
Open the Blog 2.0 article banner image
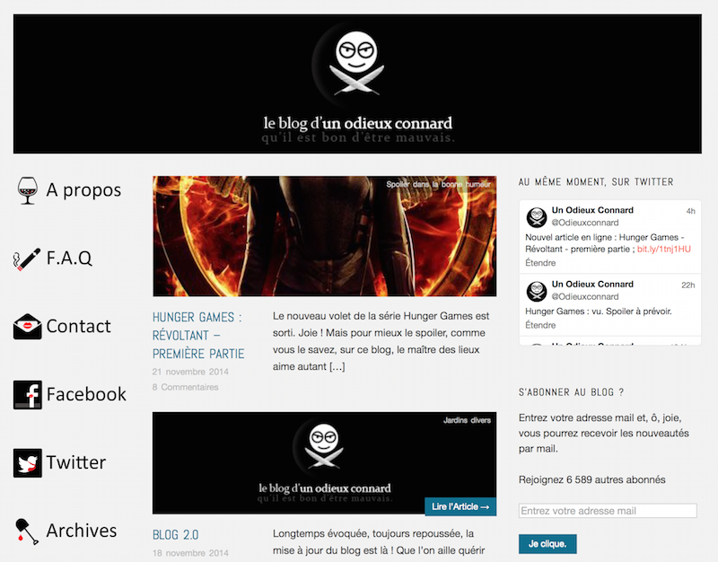(x=324, y=462)
